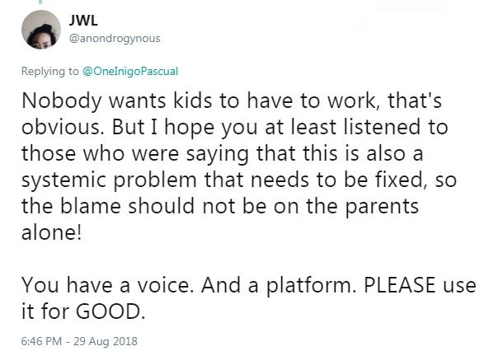
Task: Click the word "platform." in the tweet
Action: (x=311, y=286)
